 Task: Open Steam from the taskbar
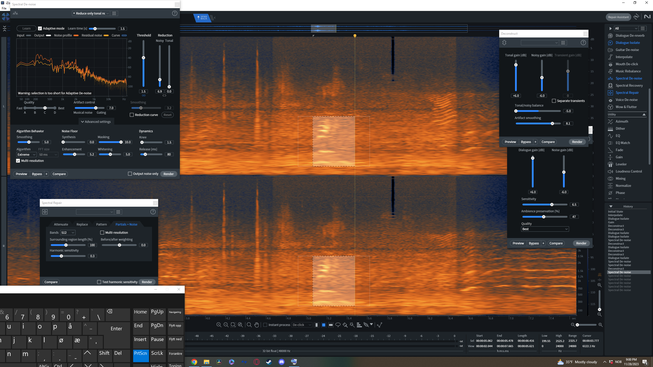click(269, 362)
